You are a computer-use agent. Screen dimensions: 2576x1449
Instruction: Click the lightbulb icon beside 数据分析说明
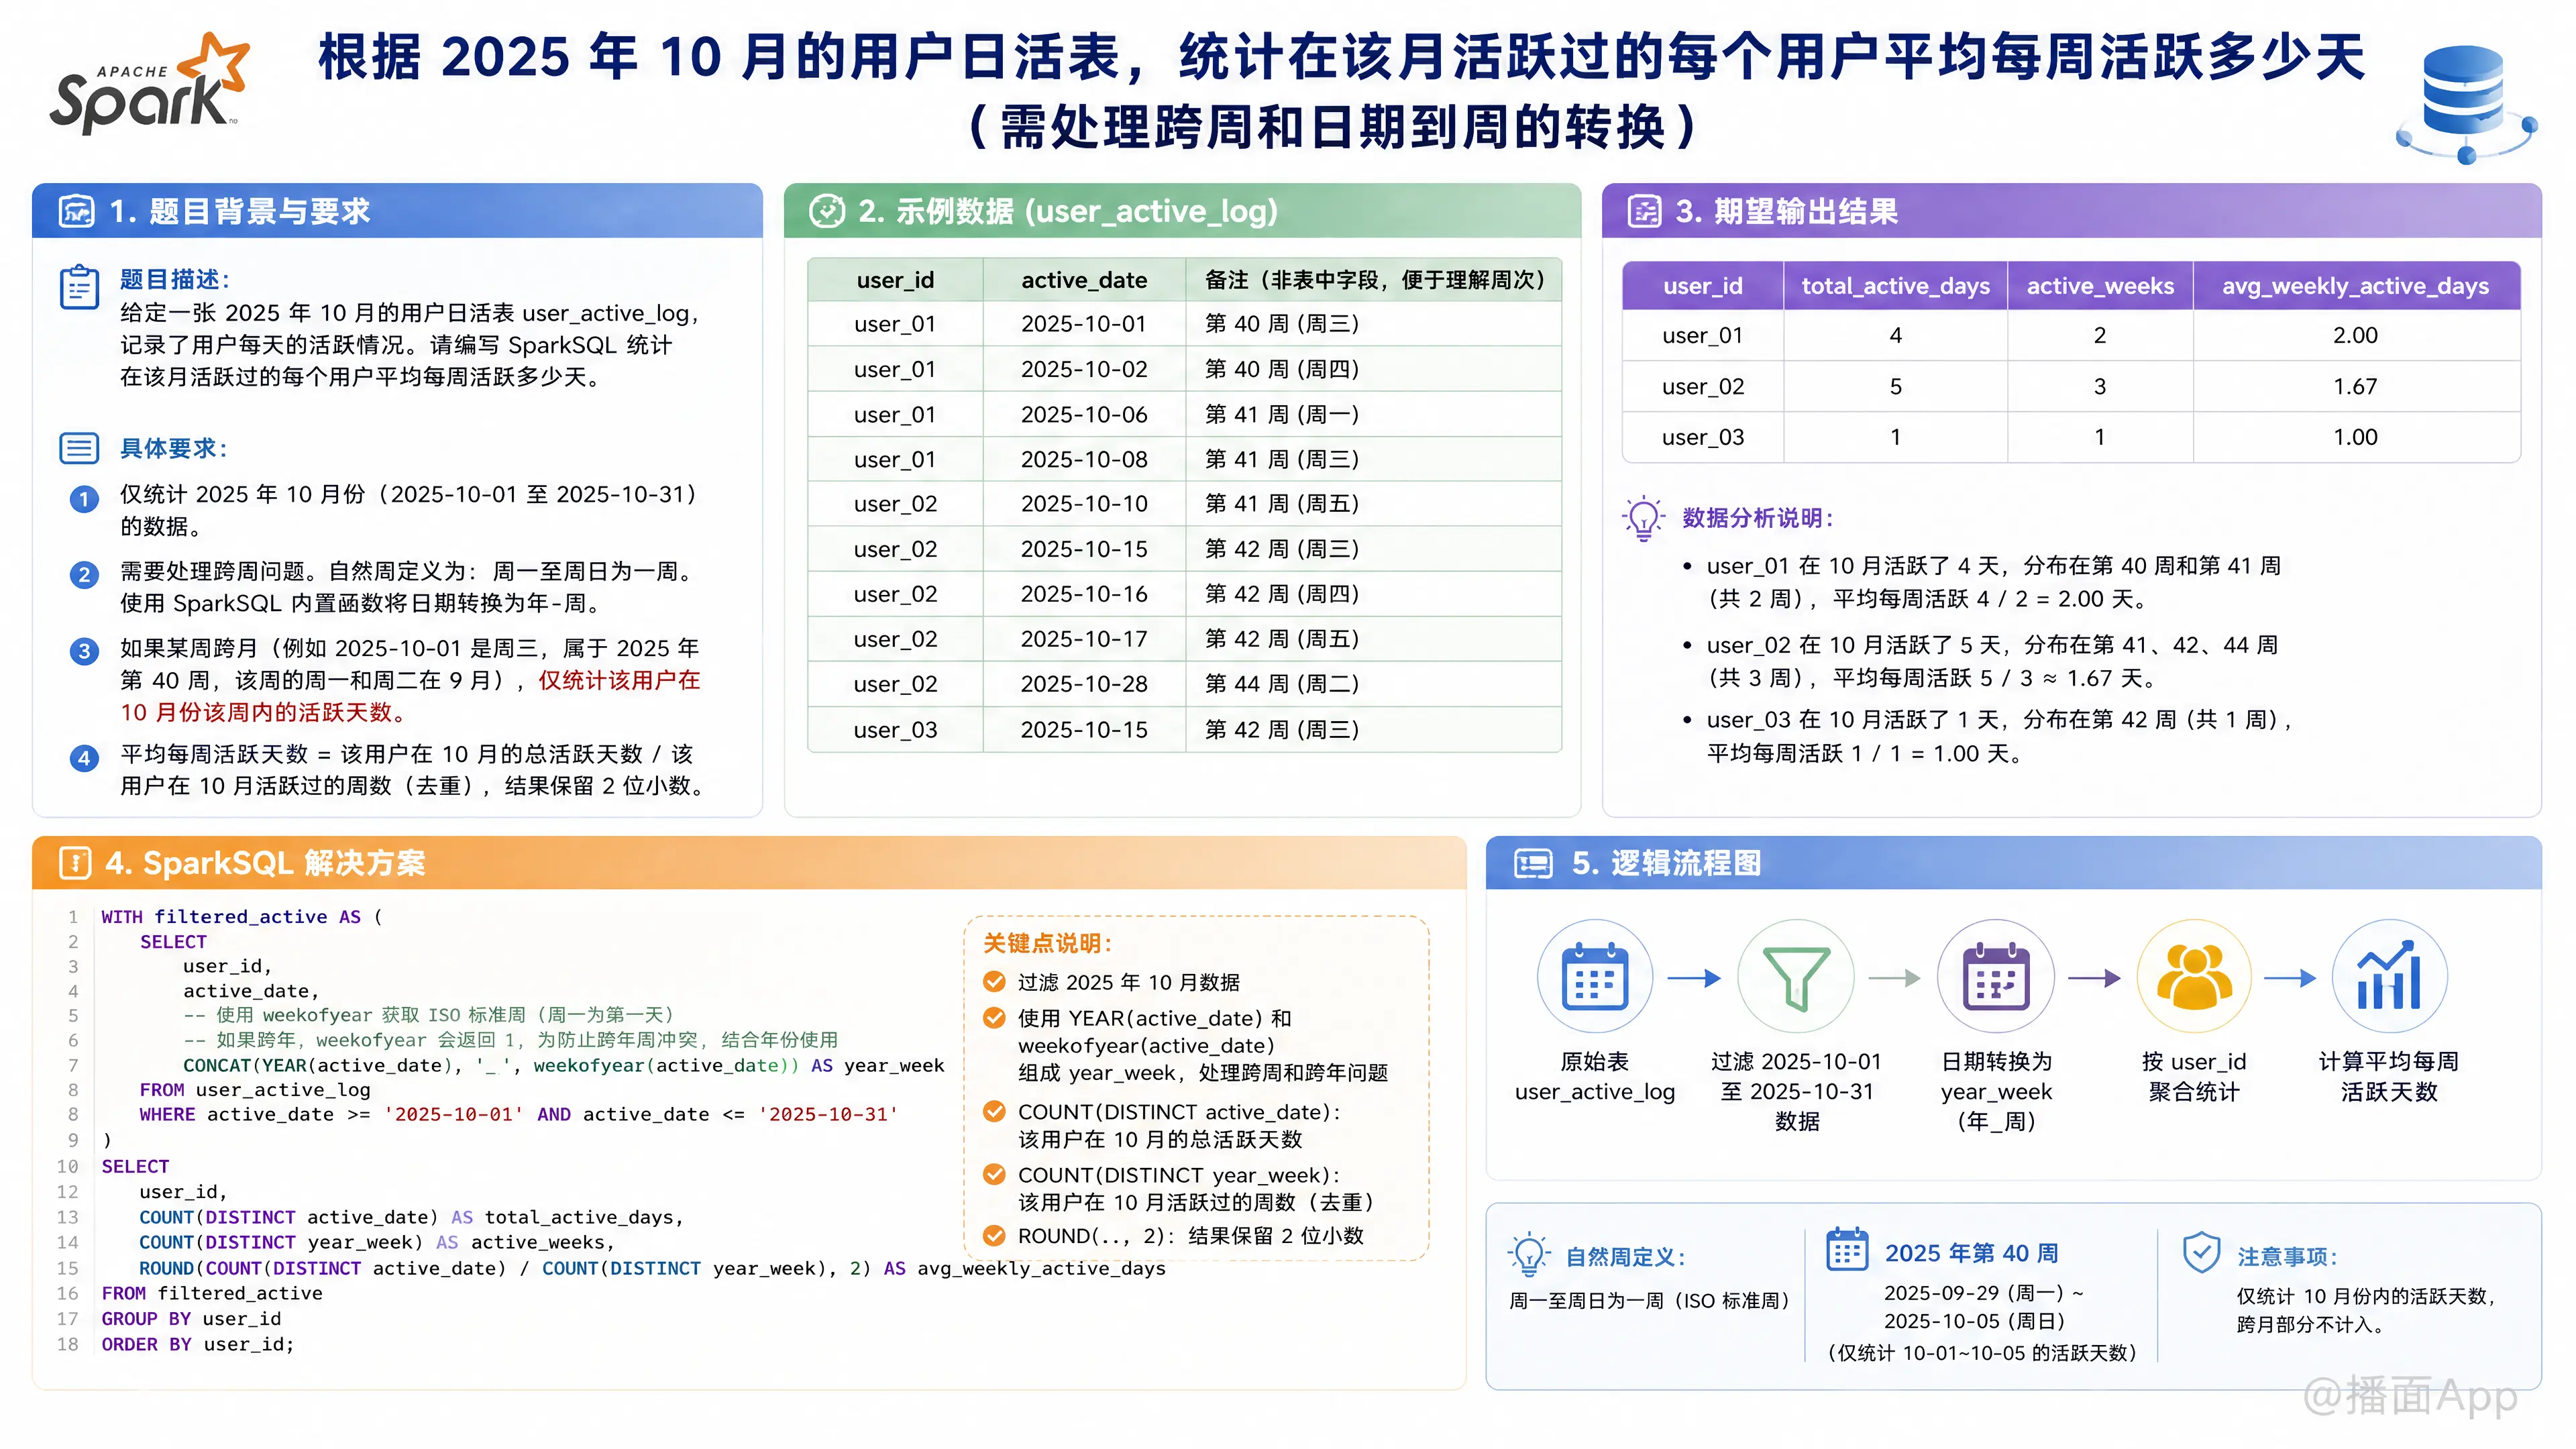[x=1643, y=518]
